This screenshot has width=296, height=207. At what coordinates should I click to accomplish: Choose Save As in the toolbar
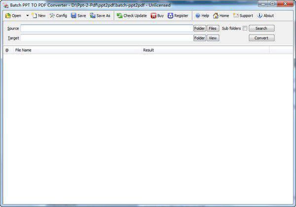(100, 16)
